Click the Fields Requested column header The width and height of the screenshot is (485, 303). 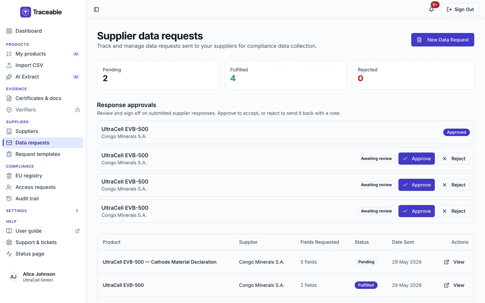point(320,242)
